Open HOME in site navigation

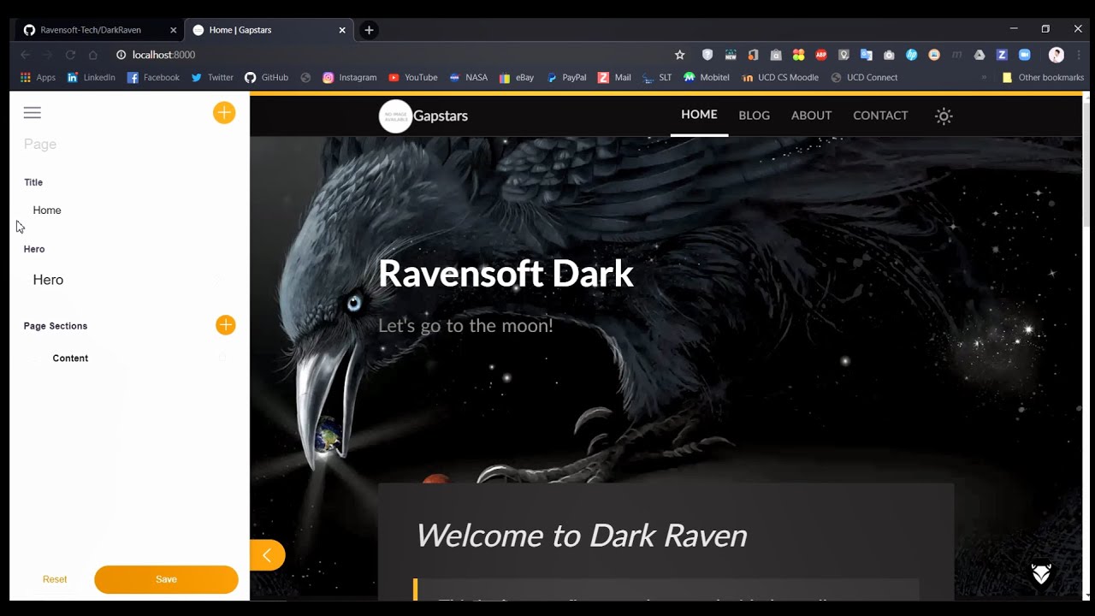point(699,115)
